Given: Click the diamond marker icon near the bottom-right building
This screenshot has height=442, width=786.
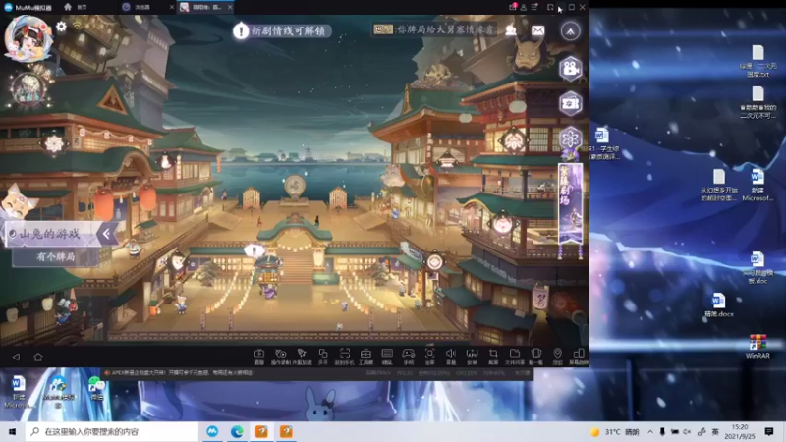Looking at the screenshot, I should point(434,261).
